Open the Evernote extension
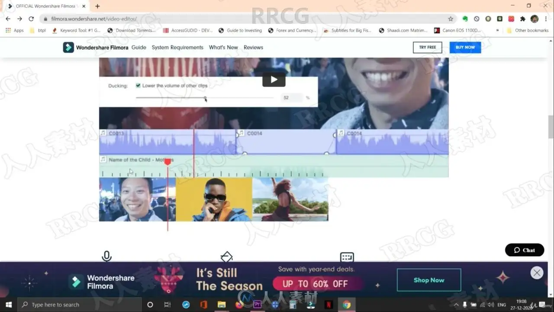 point(465,19)
